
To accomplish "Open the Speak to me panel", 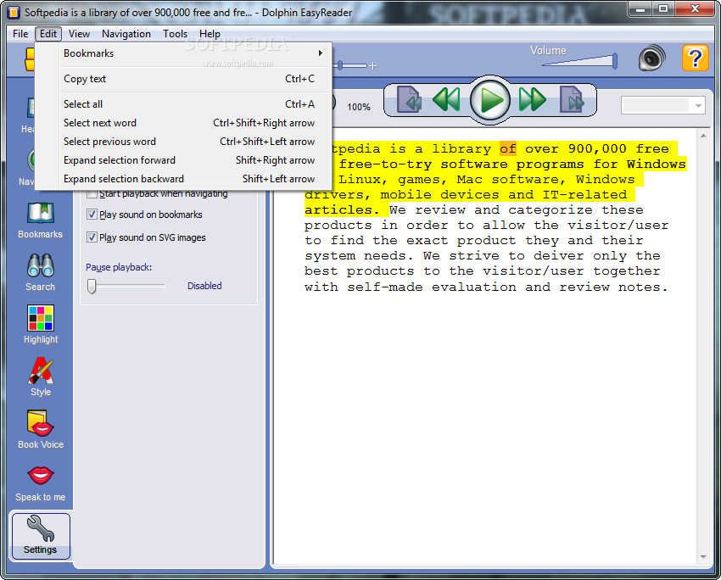I will tap(41, 483).
